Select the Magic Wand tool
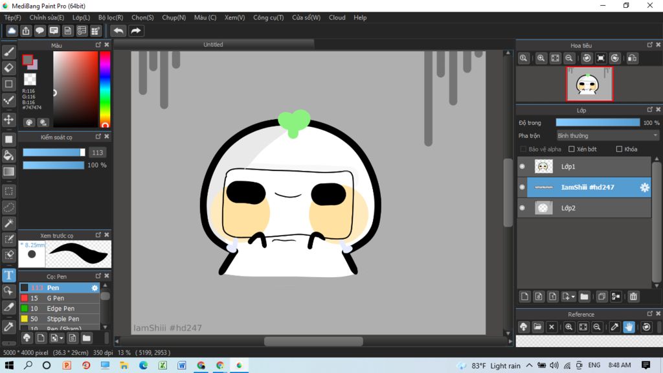The width and height of the screenshot is (663, 373). point(8,223)
